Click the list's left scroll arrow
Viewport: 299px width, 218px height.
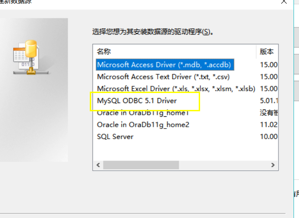tap(97, 165)
